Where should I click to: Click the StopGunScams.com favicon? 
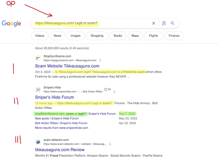(x=38, y=58)
